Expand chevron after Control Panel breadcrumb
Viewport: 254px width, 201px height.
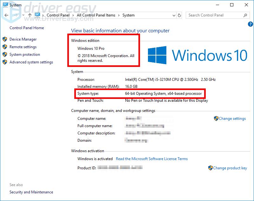(73, 15)
